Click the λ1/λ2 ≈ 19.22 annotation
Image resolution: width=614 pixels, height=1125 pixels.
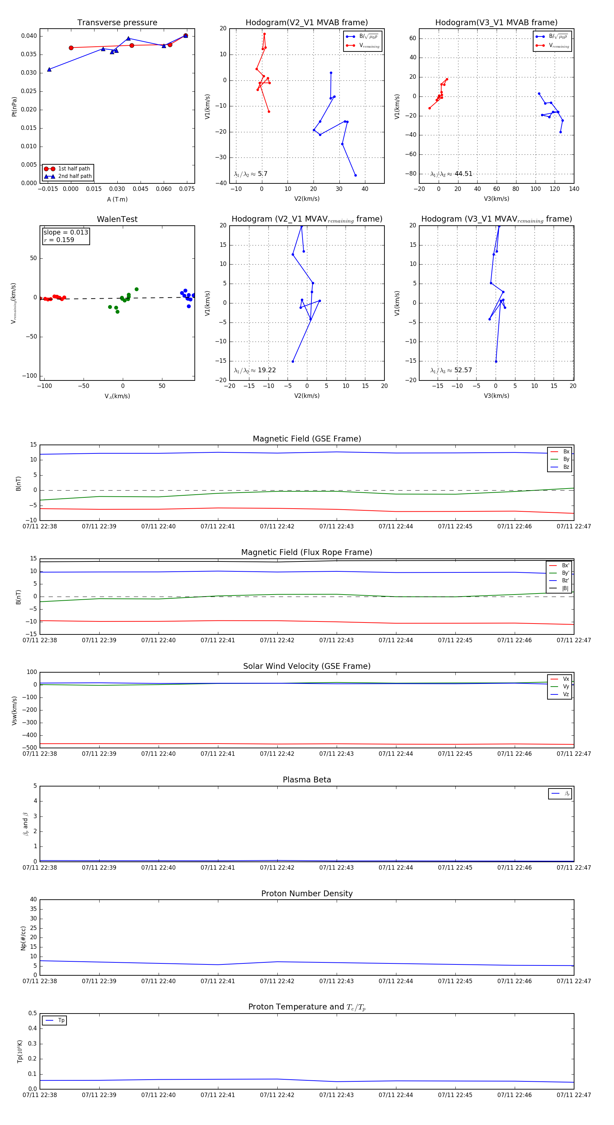tap(255, 370)
